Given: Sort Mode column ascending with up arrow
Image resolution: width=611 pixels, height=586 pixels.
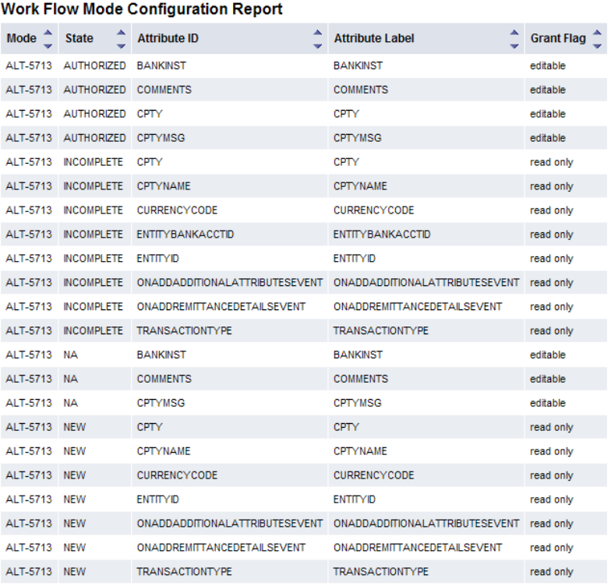Looking at the screenshot, I should pos(46,33).
